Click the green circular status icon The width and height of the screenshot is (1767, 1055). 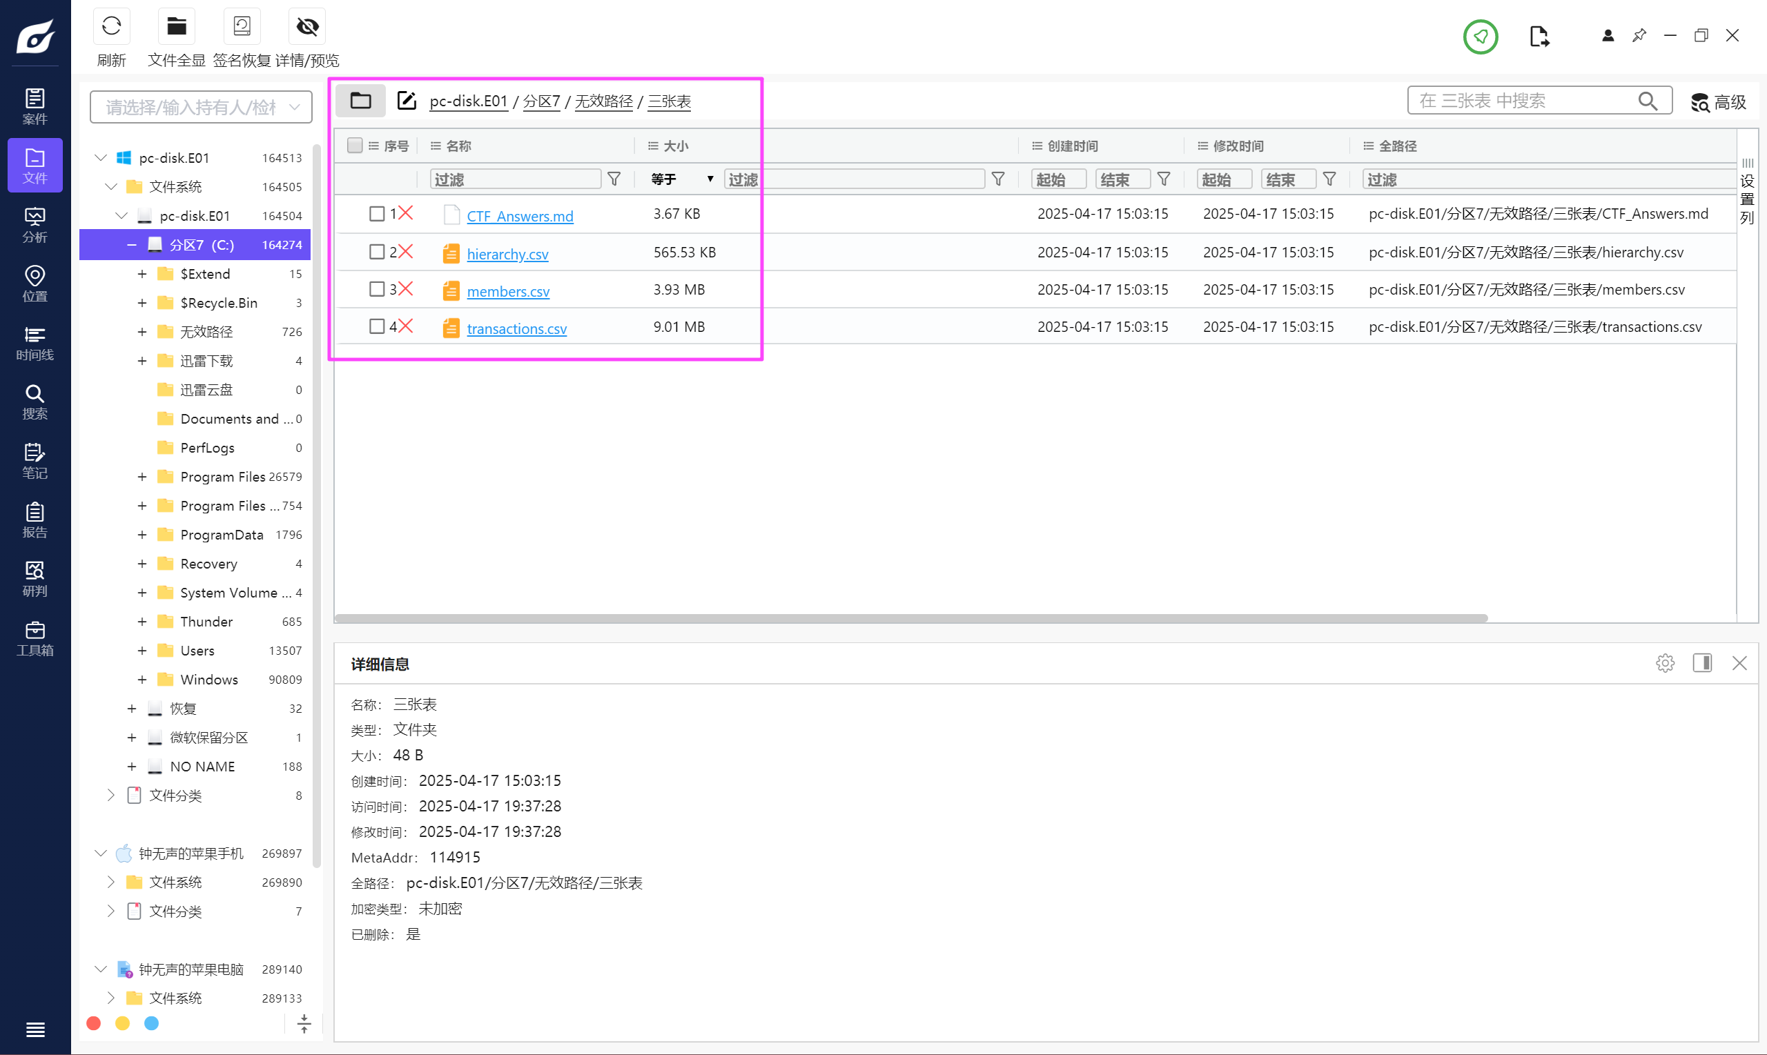(1481, 37)
